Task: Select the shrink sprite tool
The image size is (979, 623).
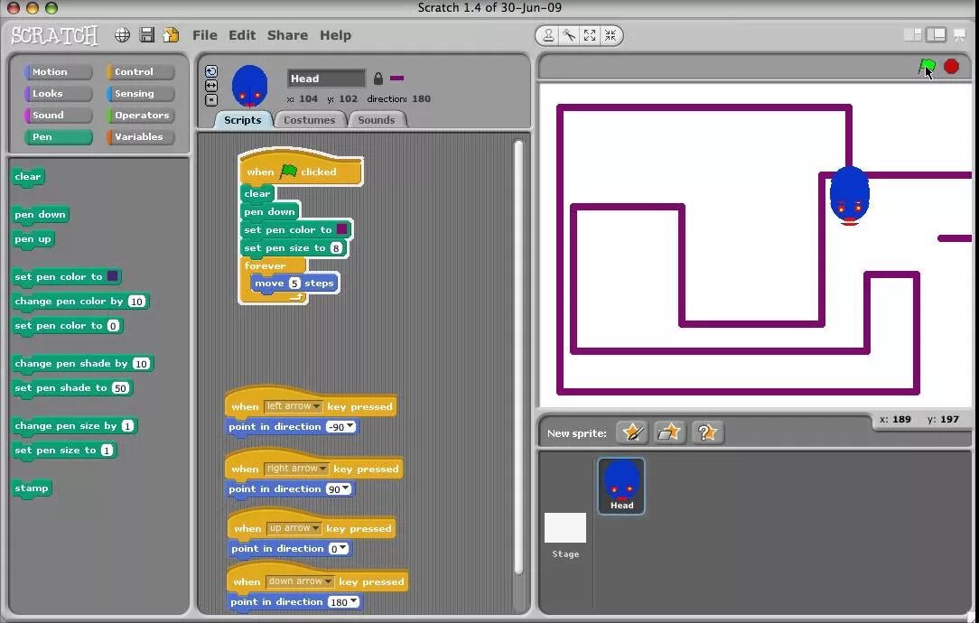Action: (x=610, y=35)
